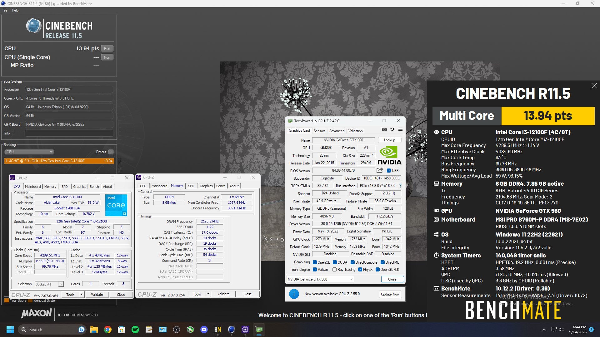Screen dimensions: 600x337
Task: Open the Tools dropdown arrow in the Memory tab CPU-Z window
Action: (x=208, y=294)
